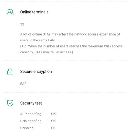
Task: Select the ARP spoofing label
Action: click(x=31, y=114)
